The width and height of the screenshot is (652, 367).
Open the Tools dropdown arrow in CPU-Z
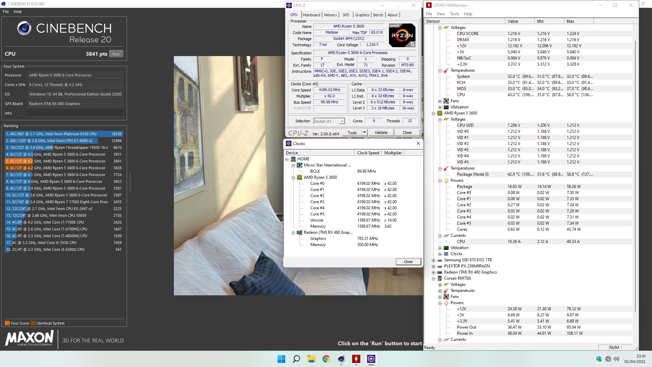pos(364,133)
